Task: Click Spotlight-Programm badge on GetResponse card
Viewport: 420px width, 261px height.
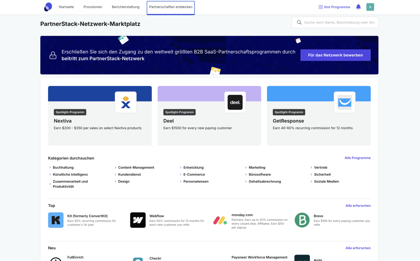Action: (289, 112)
